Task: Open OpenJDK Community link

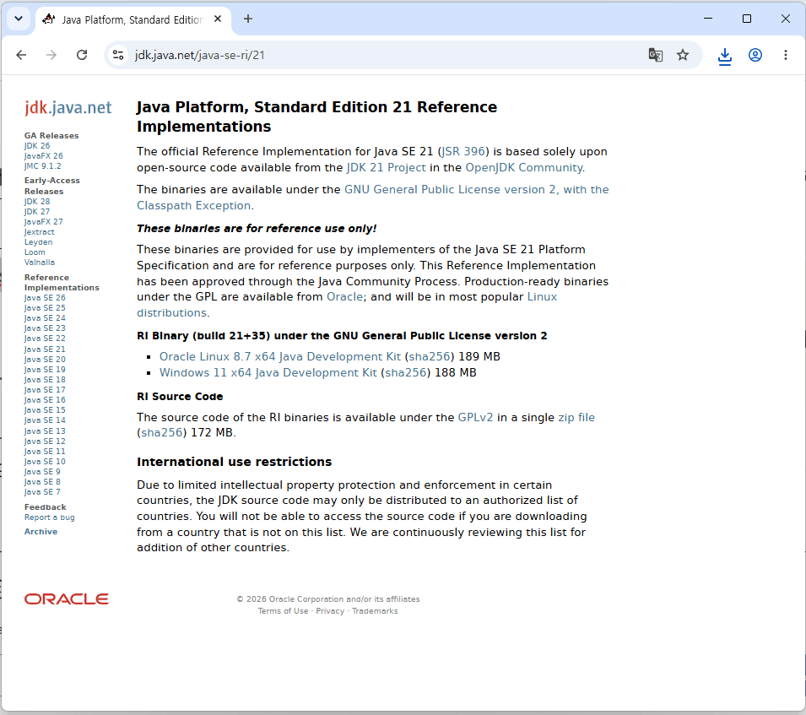Action: pyautogui.click(x=524, y=168)
